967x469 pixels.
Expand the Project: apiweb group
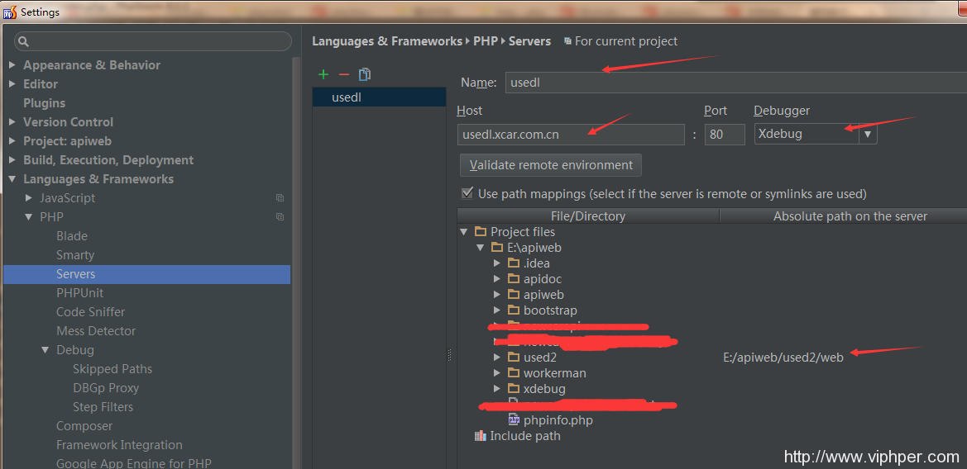12,141
